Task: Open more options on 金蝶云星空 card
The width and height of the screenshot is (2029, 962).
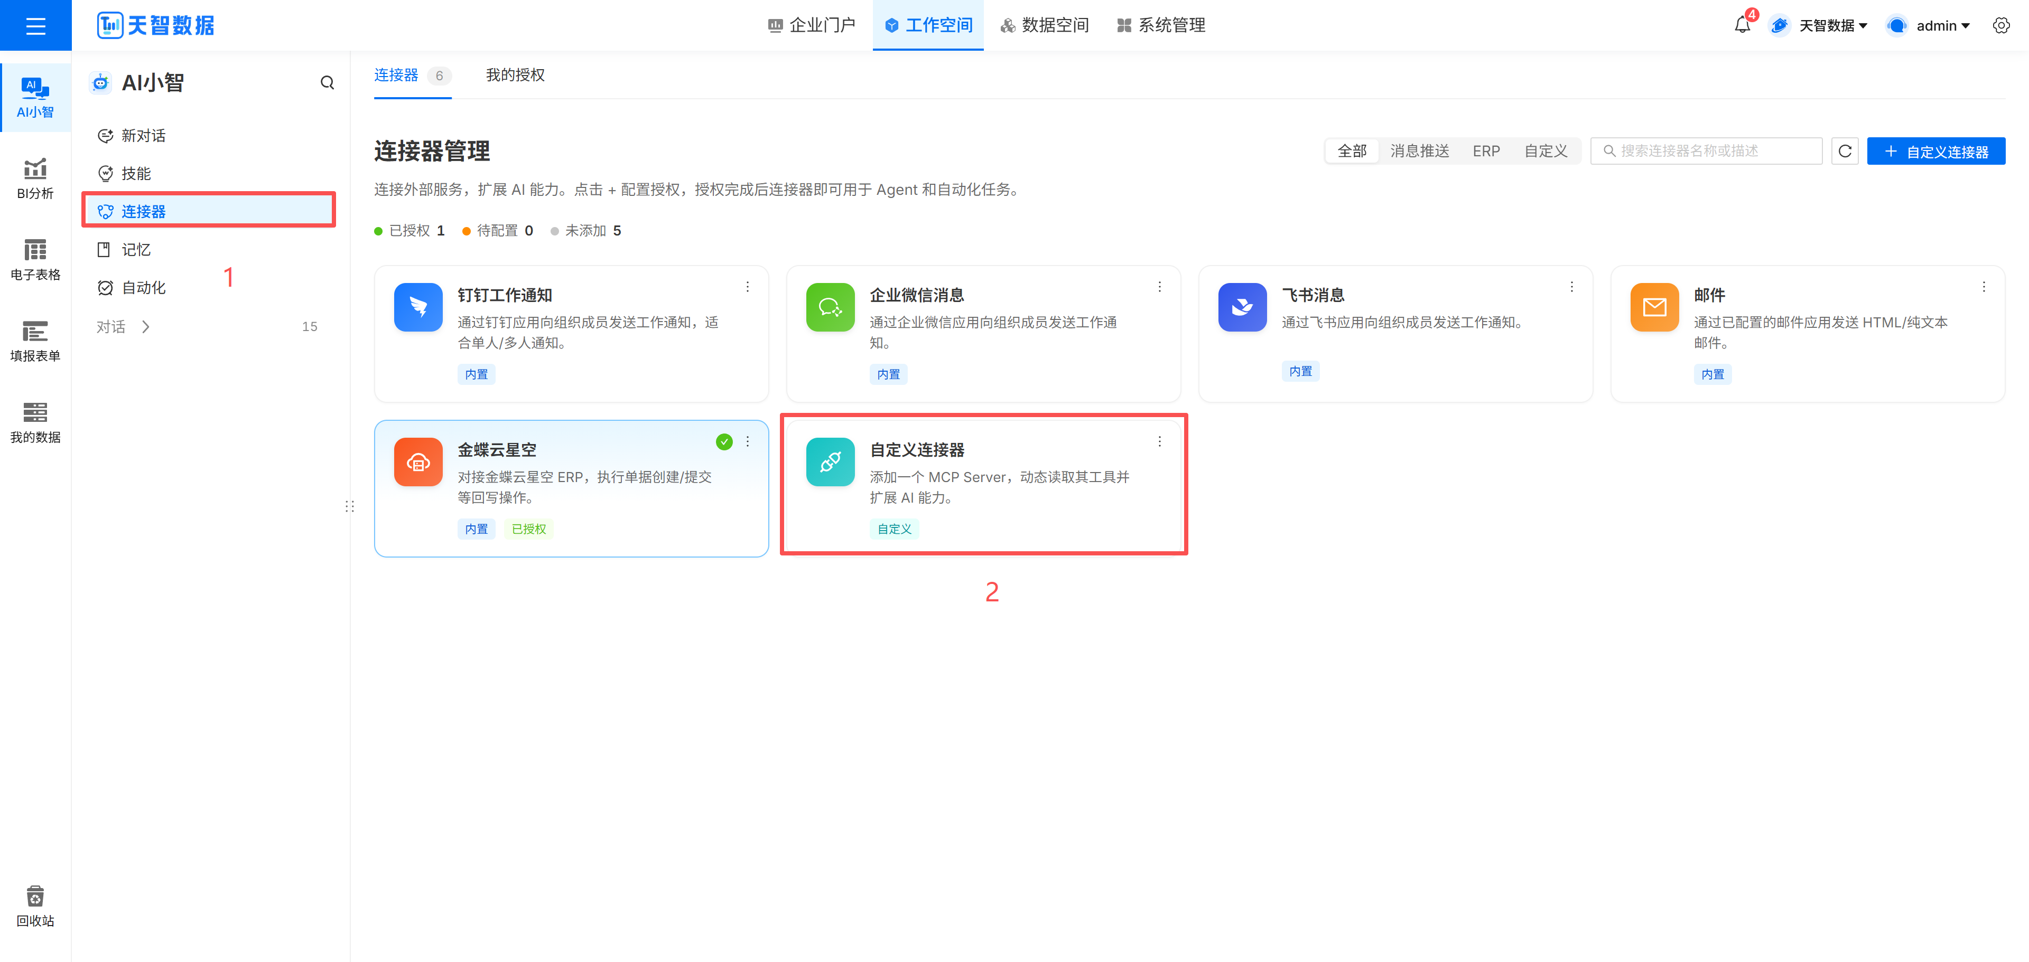Action: point(748,441)
